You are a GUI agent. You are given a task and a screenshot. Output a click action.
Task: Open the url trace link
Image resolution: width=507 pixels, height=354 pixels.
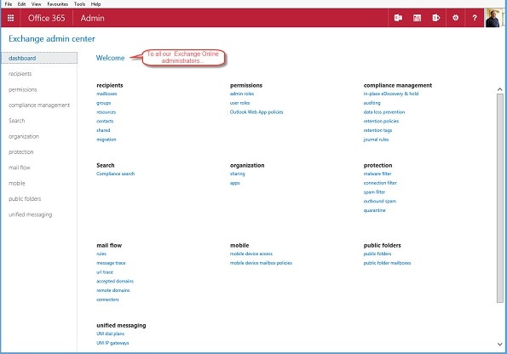[x=105, y=272]
